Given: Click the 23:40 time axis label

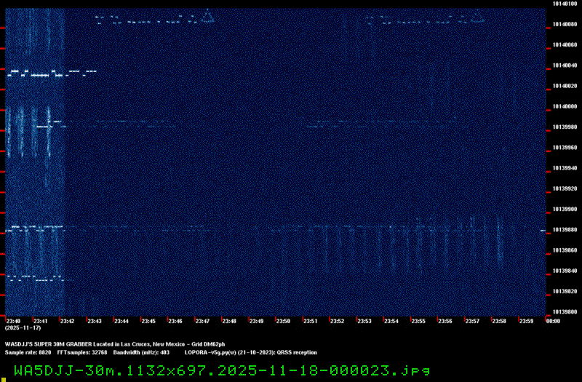Looking at the screenshot, I should pos(12,321).
